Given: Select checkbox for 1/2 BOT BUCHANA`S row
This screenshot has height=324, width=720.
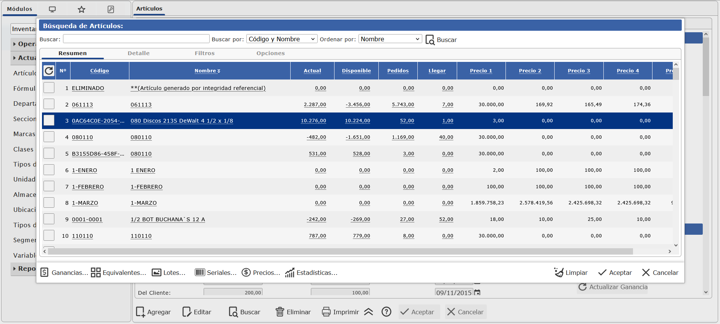Looking at the screenshot, I should coord(49,219).
